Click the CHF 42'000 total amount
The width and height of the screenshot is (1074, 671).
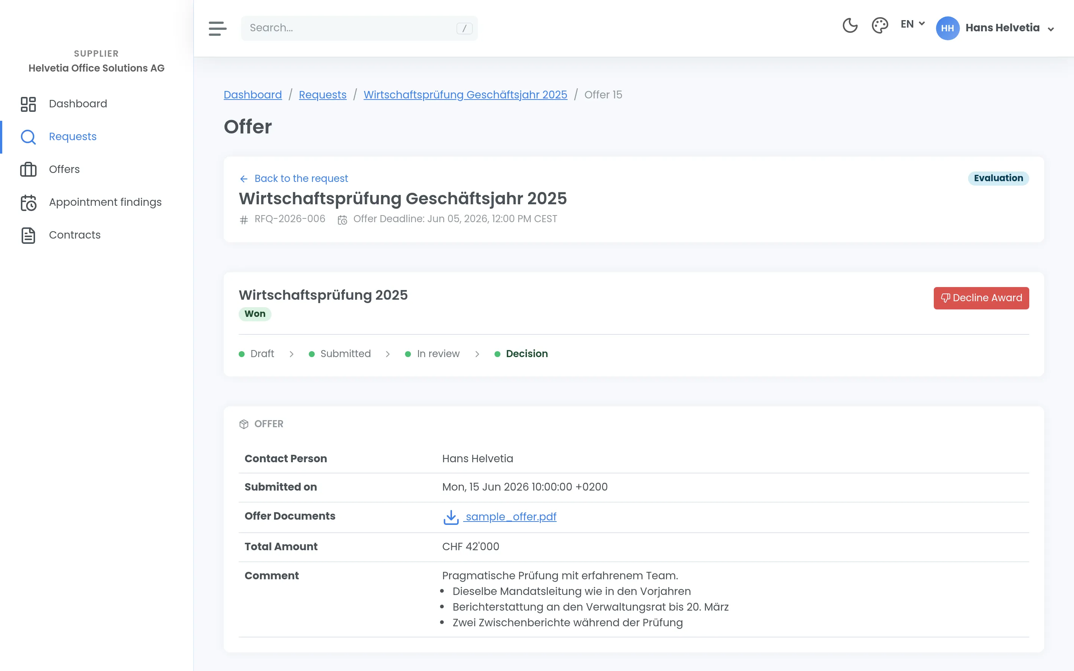470,546
